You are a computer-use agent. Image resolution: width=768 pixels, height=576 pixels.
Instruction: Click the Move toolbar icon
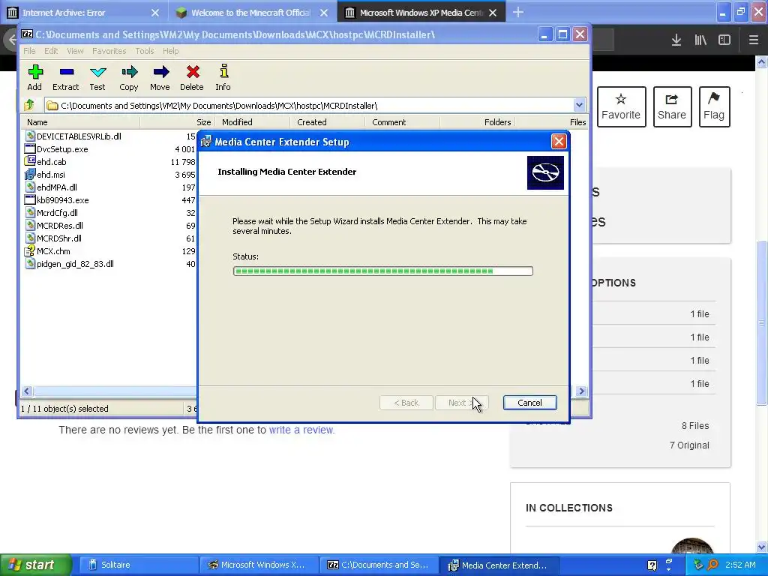(160, 78)
